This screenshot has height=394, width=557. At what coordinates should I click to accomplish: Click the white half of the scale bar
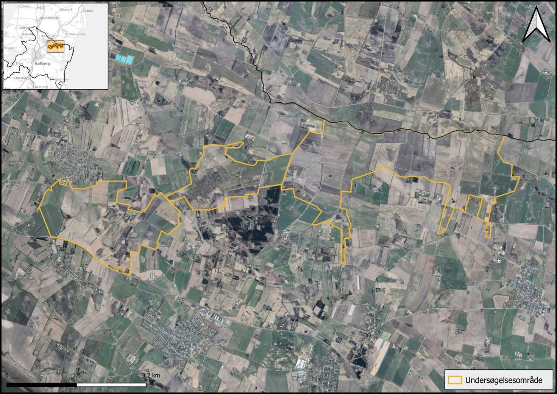[x=111, y=385]
